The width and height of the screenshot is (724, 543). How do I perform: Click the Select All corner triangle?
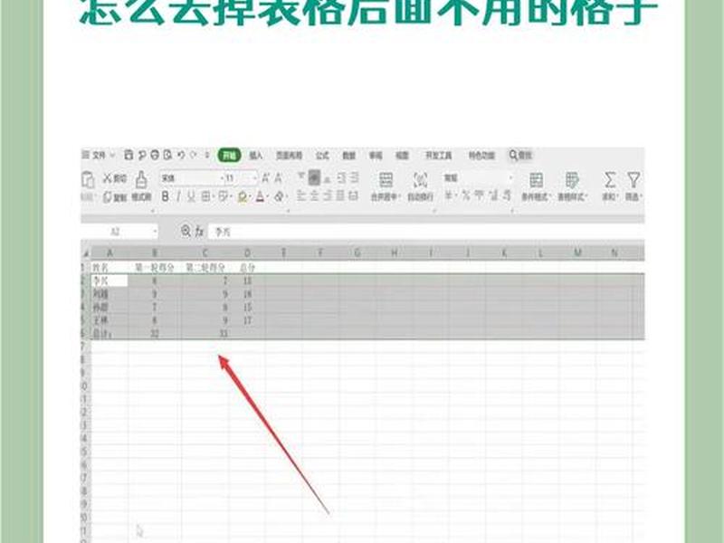86,253
